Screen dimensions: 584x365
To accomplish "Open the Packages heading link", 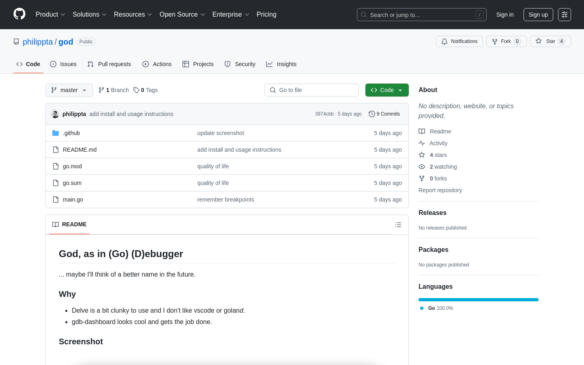I will [433, 249].
